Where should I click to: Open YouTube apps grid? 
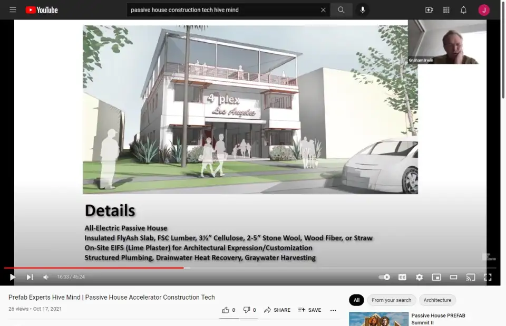pyautogui.click(x=446, y=10)
